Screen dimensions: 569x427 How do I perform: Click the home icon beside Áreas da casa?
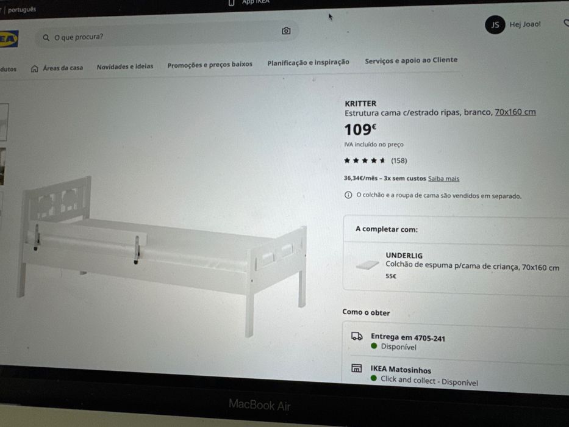[35, 68]
